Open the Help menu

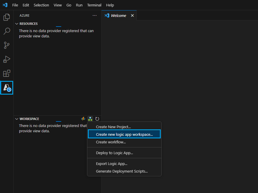110,5
